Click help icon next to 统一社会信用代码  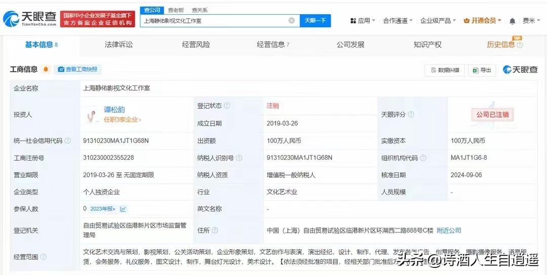[68, 141]
